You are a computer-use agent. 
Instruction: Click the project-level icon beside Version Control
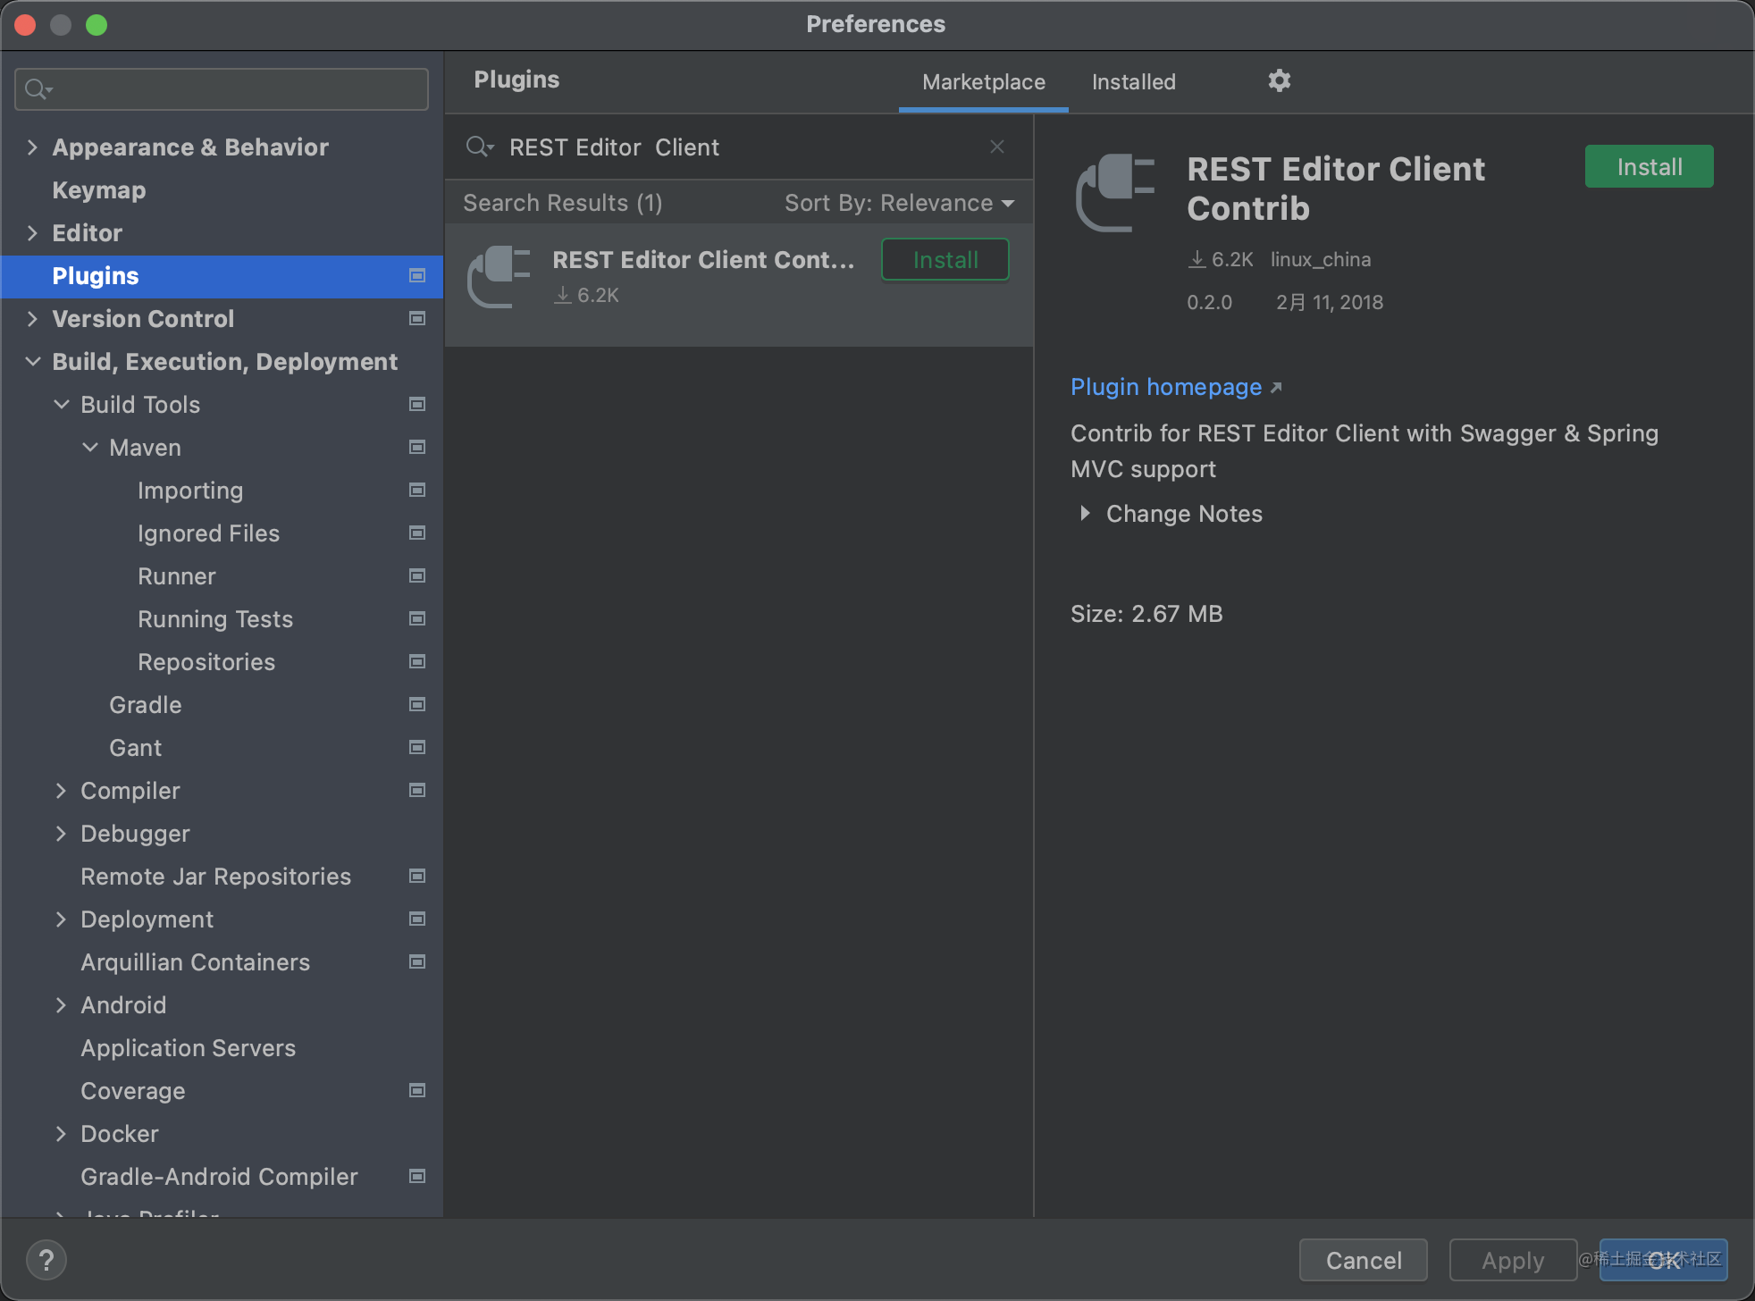click(416, 318)
